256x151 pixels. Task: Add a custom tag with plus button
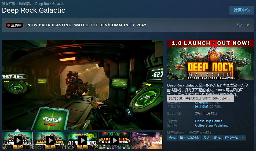click(243, 138)
